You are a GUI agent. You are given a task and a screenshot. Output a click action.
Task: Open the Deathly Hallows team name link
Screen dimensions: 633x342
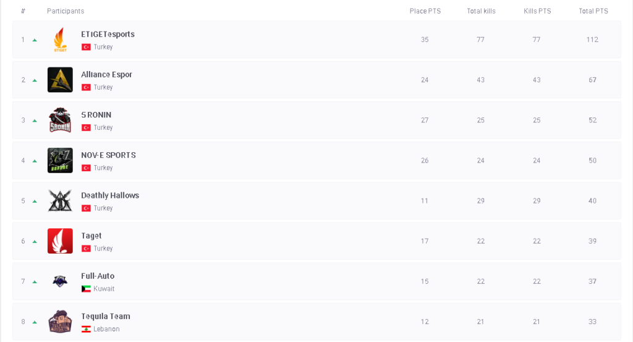110,195
